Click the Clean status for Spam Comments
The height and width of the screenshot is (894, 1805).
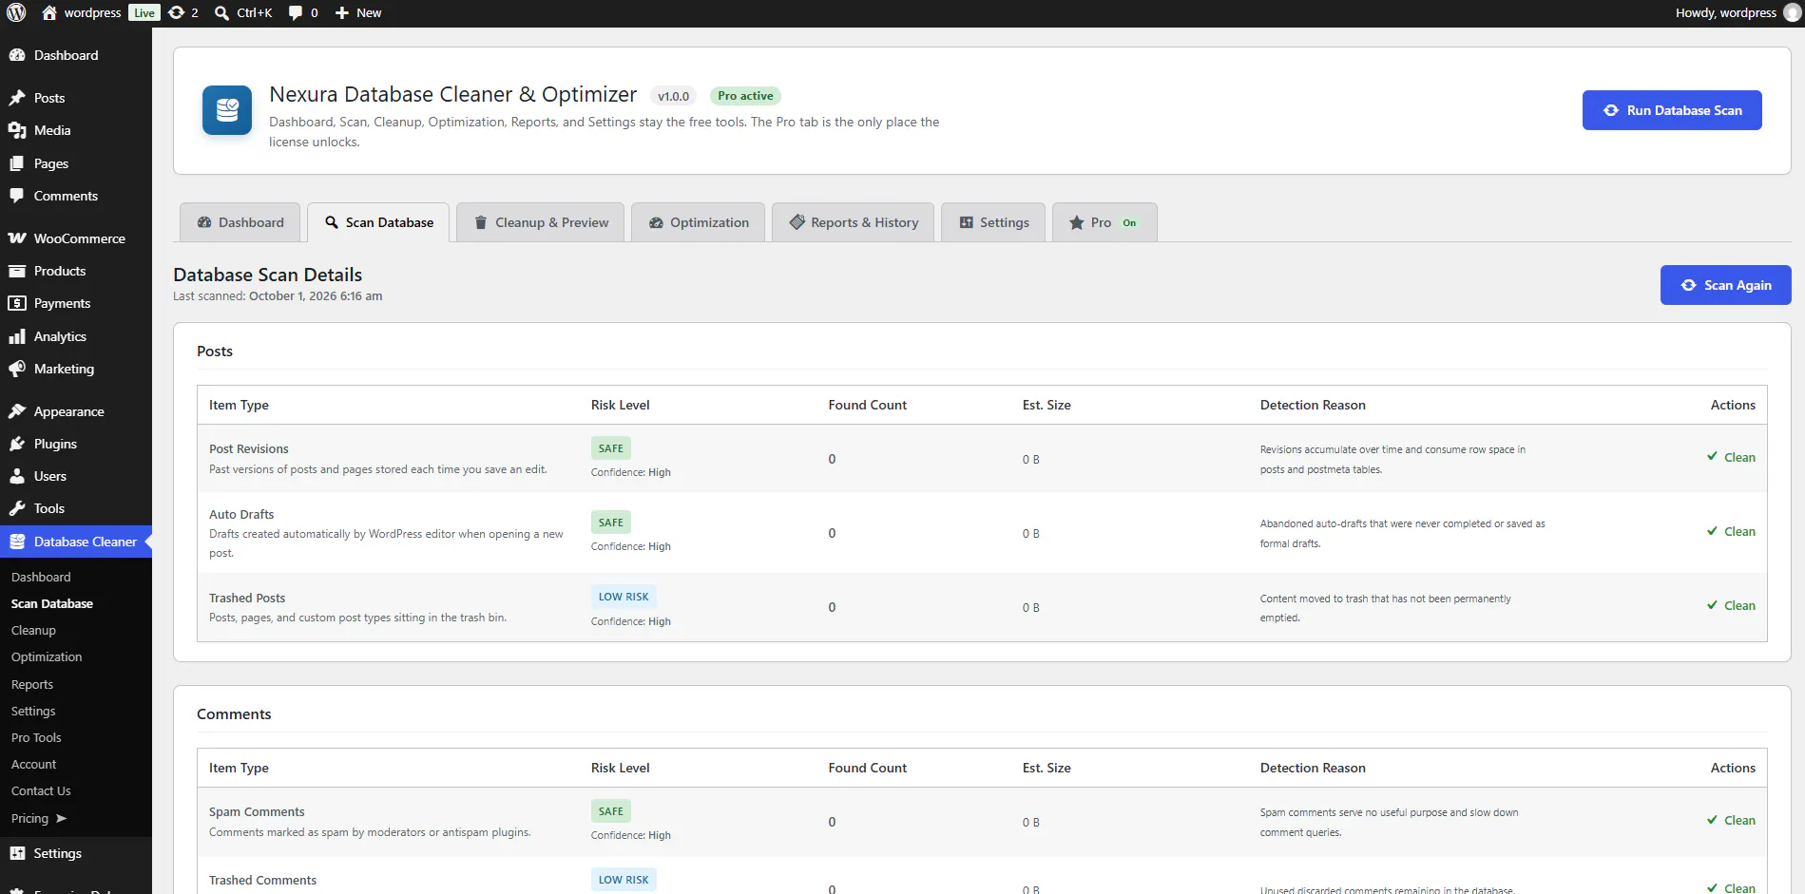(x=1731, y=820)
